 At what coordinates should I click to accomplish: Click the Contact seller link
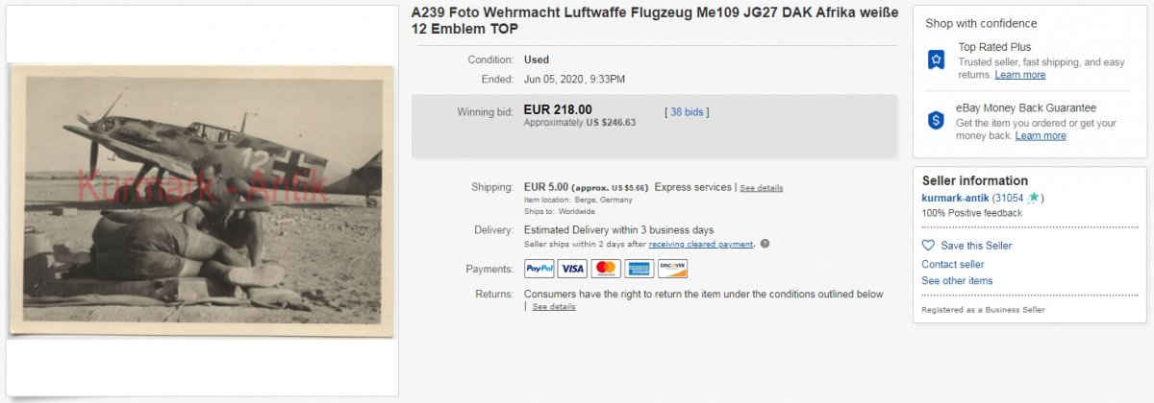click(x=953, y=264)
